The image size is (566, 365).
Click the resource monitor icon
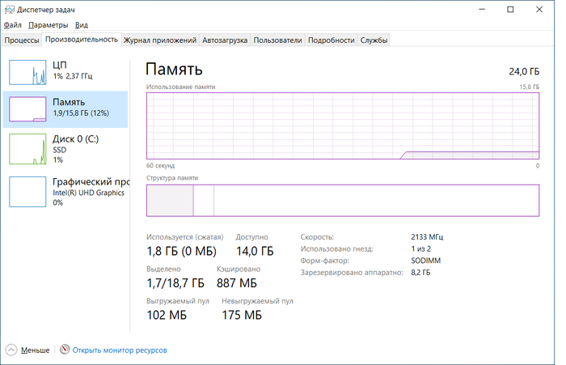65,350
